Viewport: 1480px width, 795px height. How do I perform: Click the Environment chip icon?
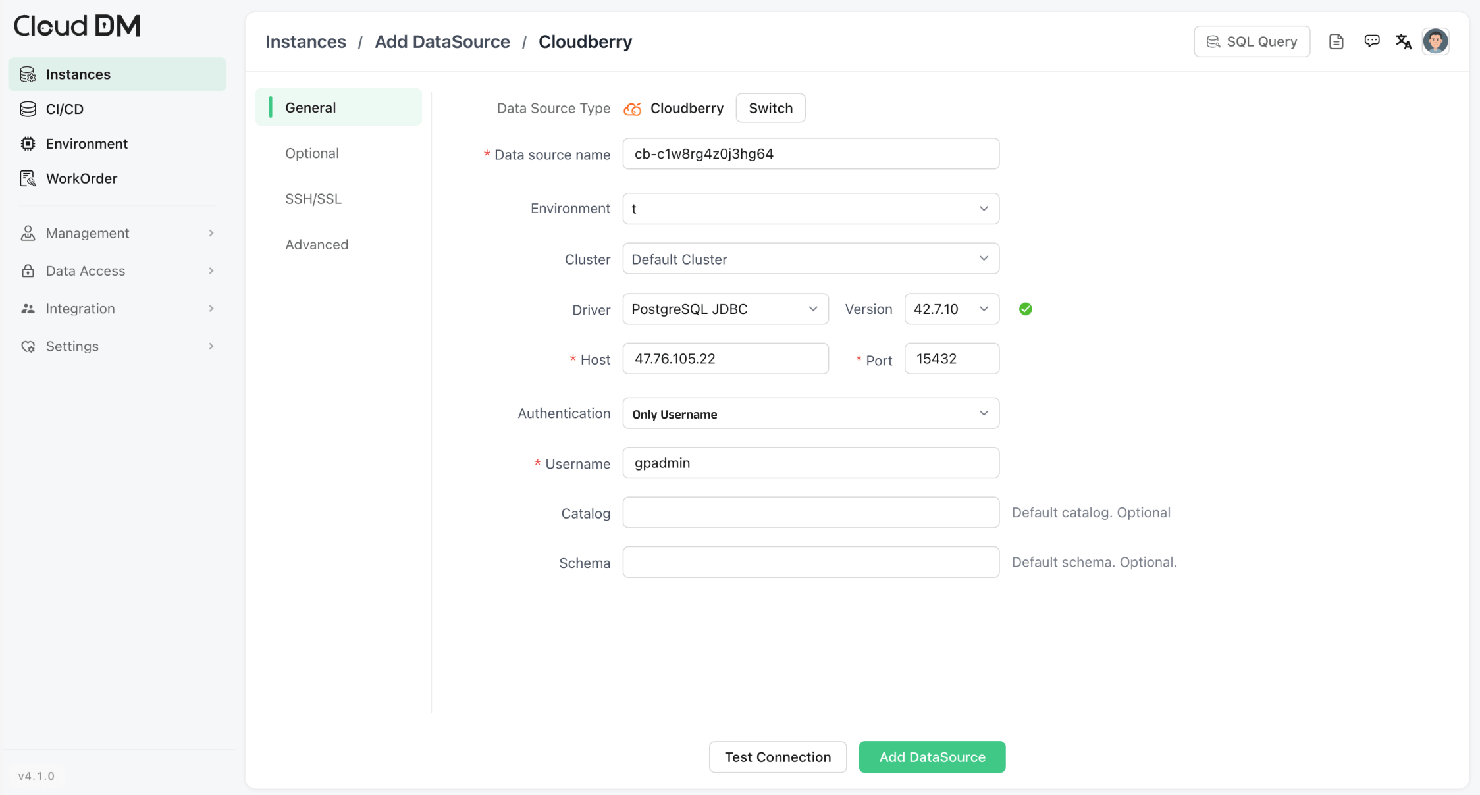click(28, 143)
